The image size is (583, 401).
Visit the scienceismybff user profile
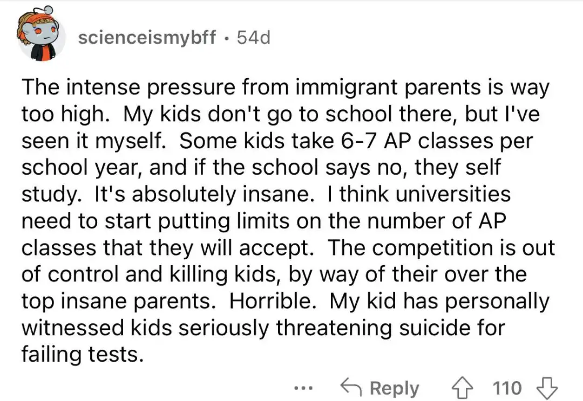tap(147, 38)
